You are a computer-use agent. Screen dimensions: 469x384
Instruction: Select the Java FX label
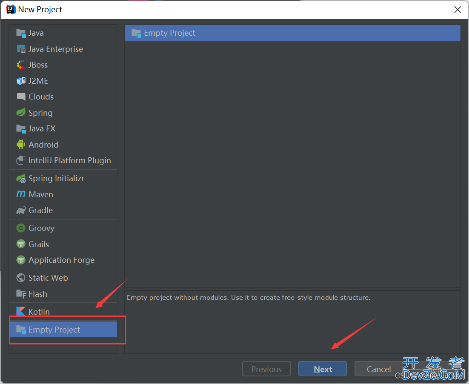point(42,129)
